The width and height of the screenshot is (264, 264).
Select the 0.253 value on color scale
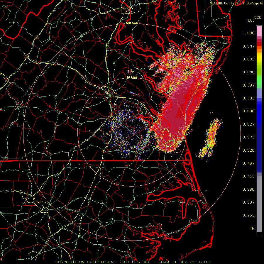click(x=248, y=215)
